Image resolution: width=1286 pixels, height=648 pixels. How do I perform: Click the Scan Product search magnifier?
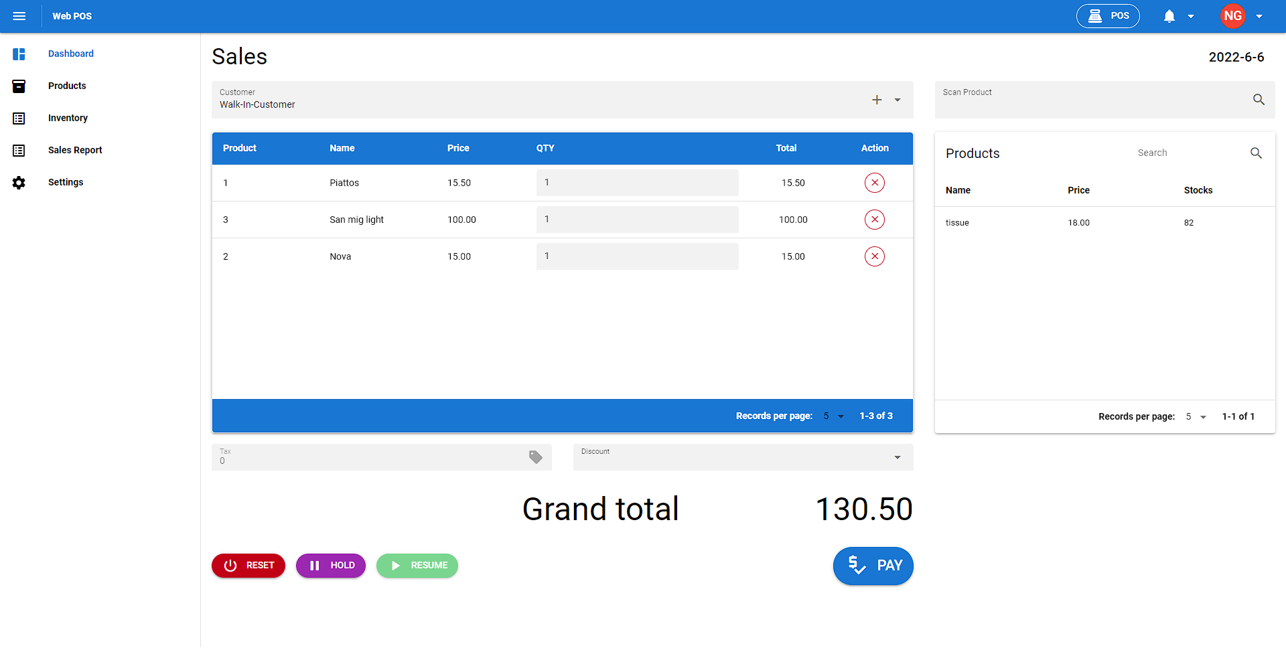[1259, 100]
